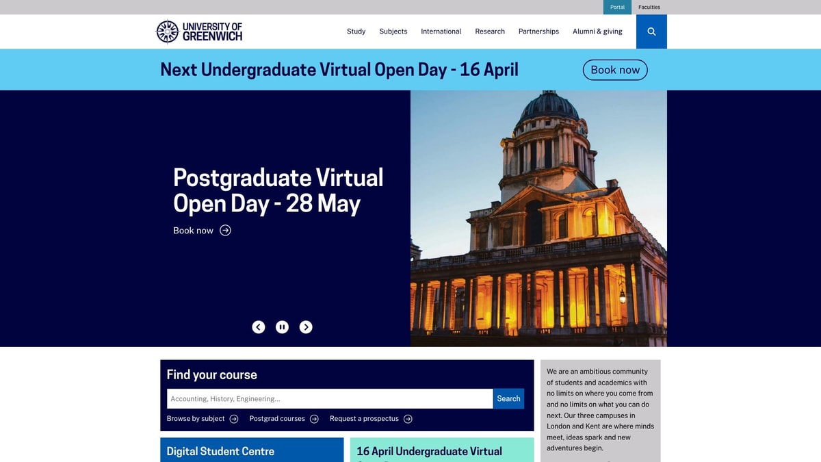821x462 pixels.
Task: Switch to the Portal tab
Action: [617, 7]
